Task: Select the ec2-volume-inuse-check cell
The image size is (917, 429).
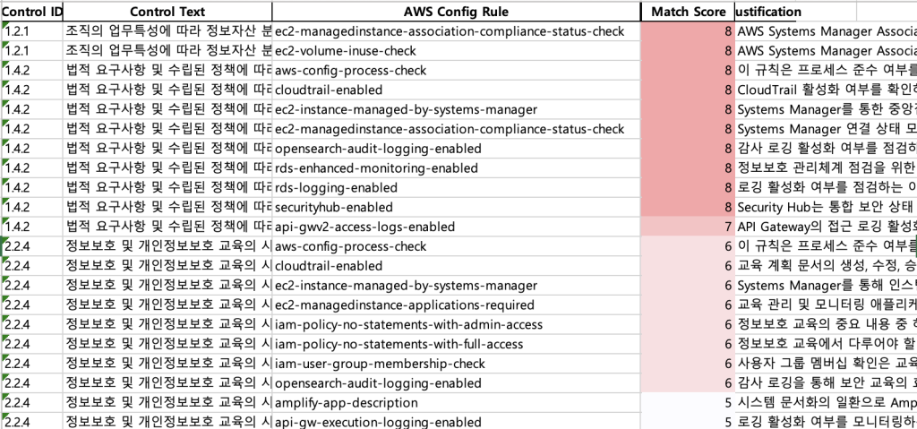Action: click(x=456, y=51)
